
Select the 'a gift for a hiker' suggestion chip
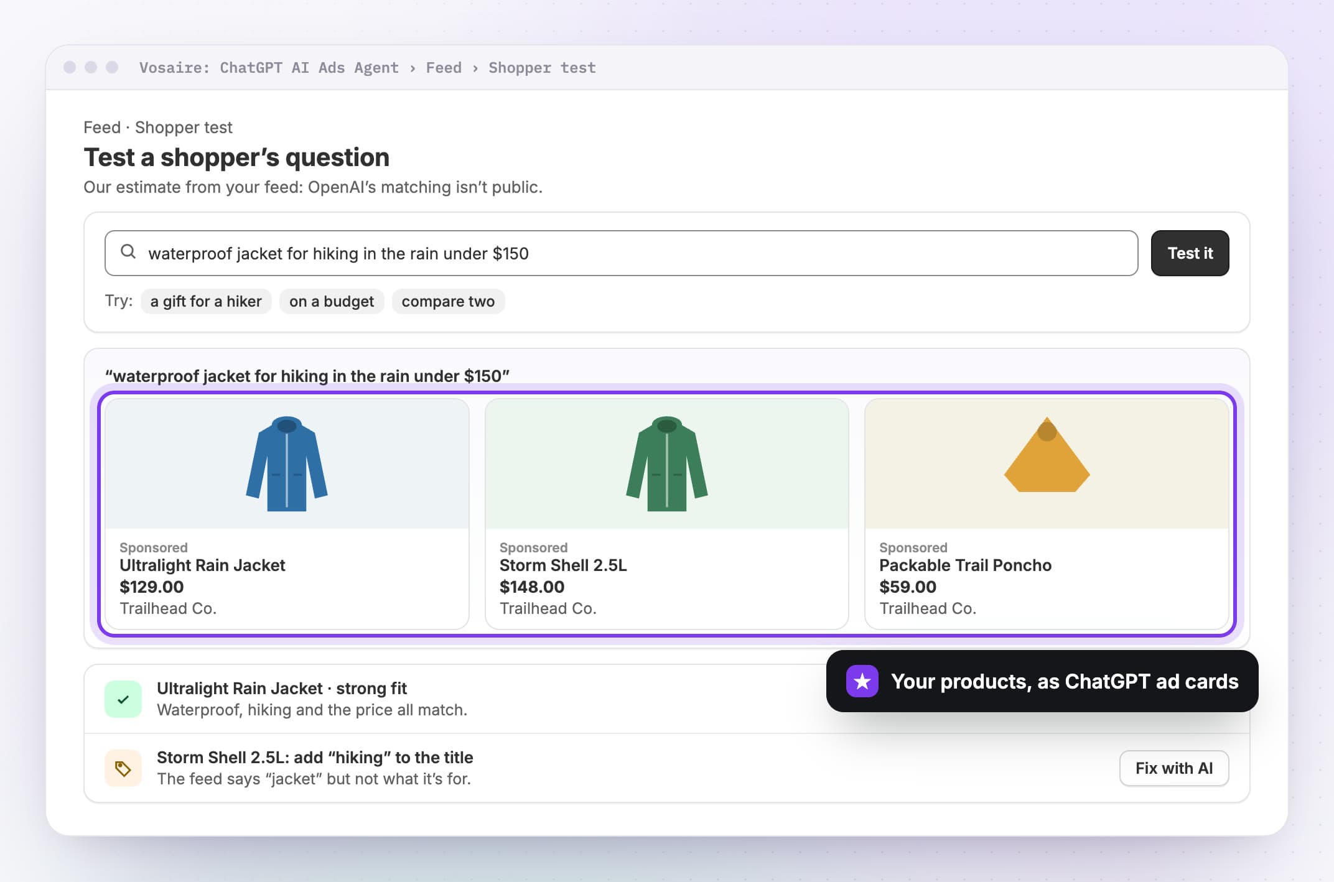(206, 302)
